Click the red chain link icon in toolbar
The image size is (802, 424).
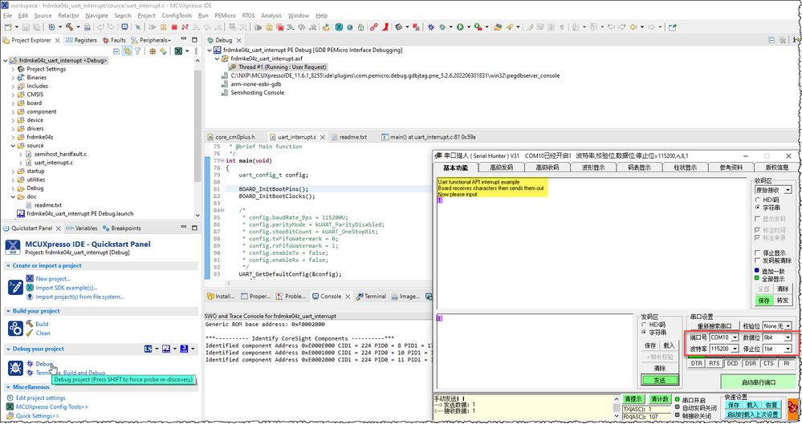click(374, 26)
